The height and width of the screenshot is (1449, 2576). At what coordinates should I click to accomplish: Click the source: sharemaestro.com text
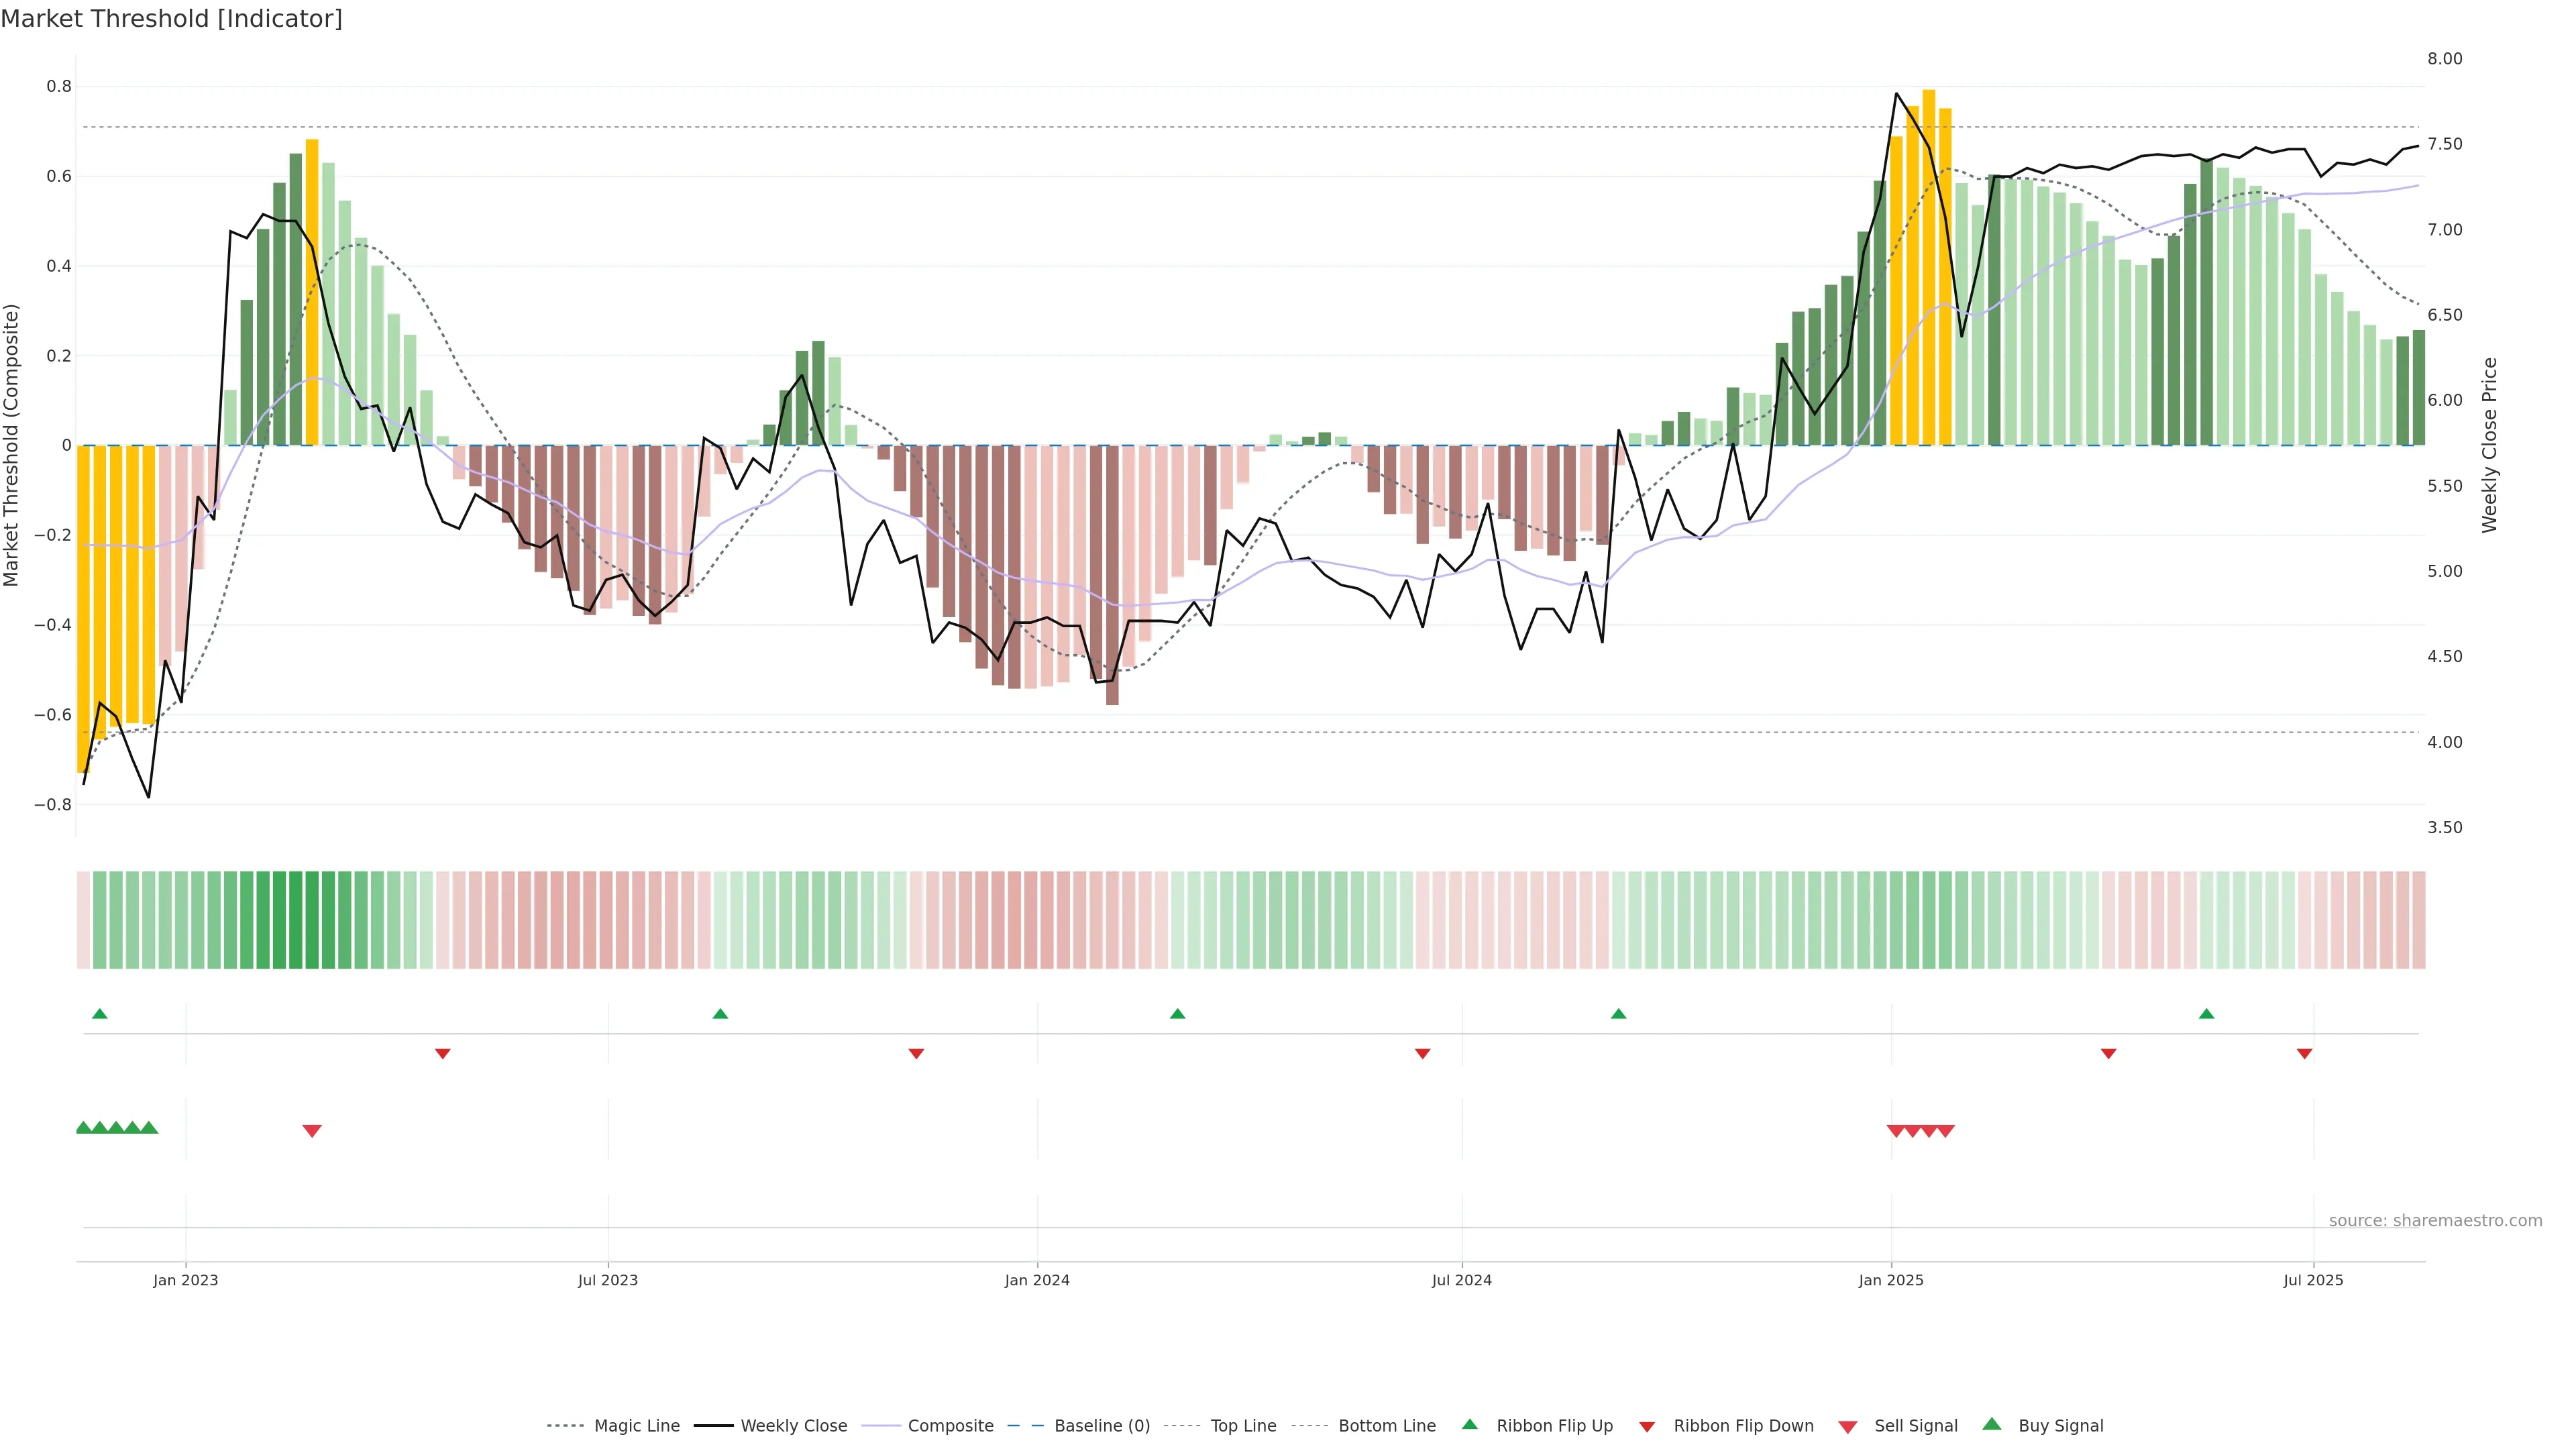click(2435, 1221)
